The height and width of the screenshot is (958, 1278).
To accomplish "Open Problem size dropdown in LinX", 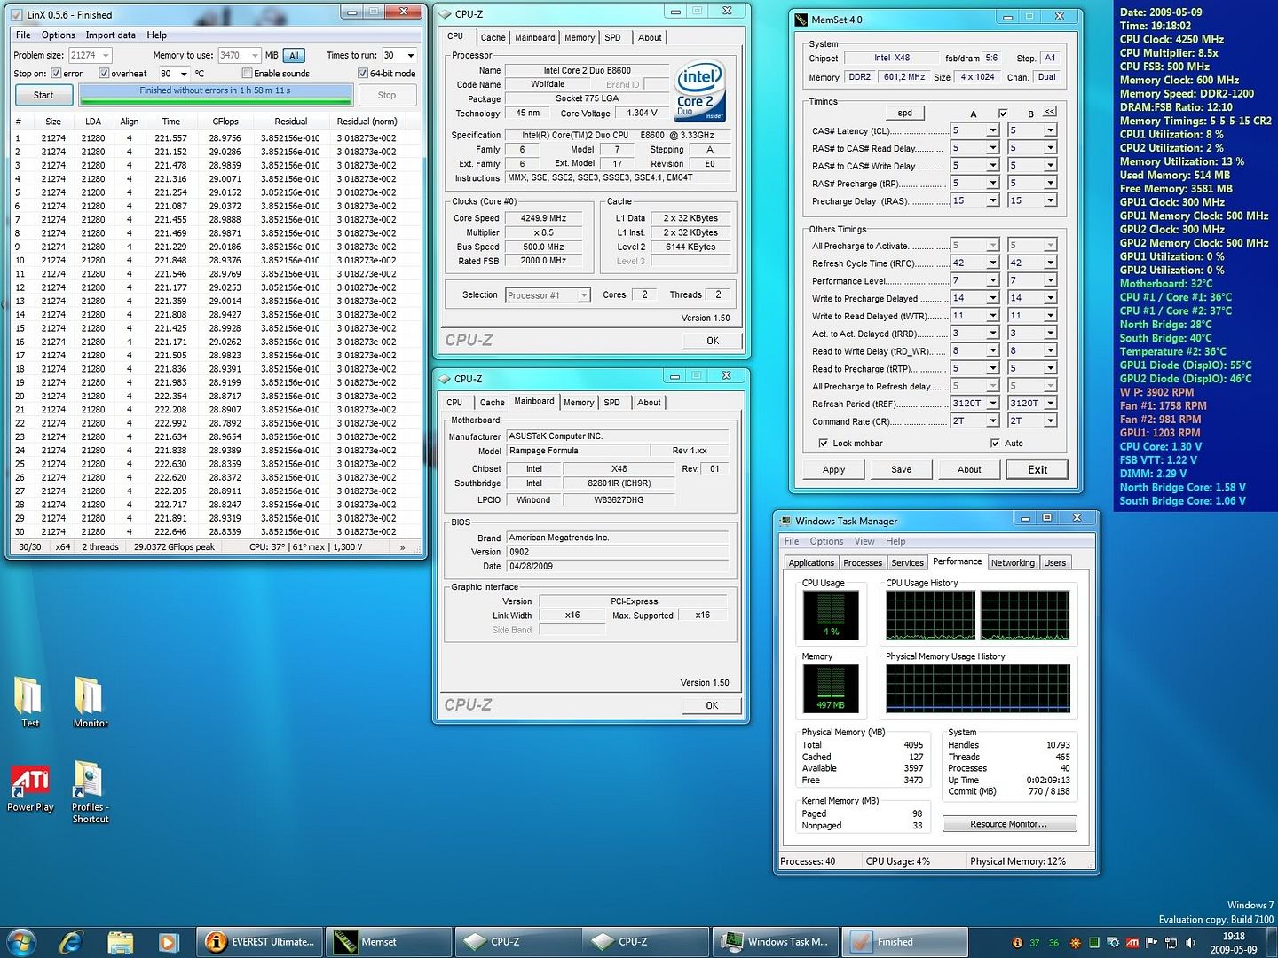I will tap(106, 55).
